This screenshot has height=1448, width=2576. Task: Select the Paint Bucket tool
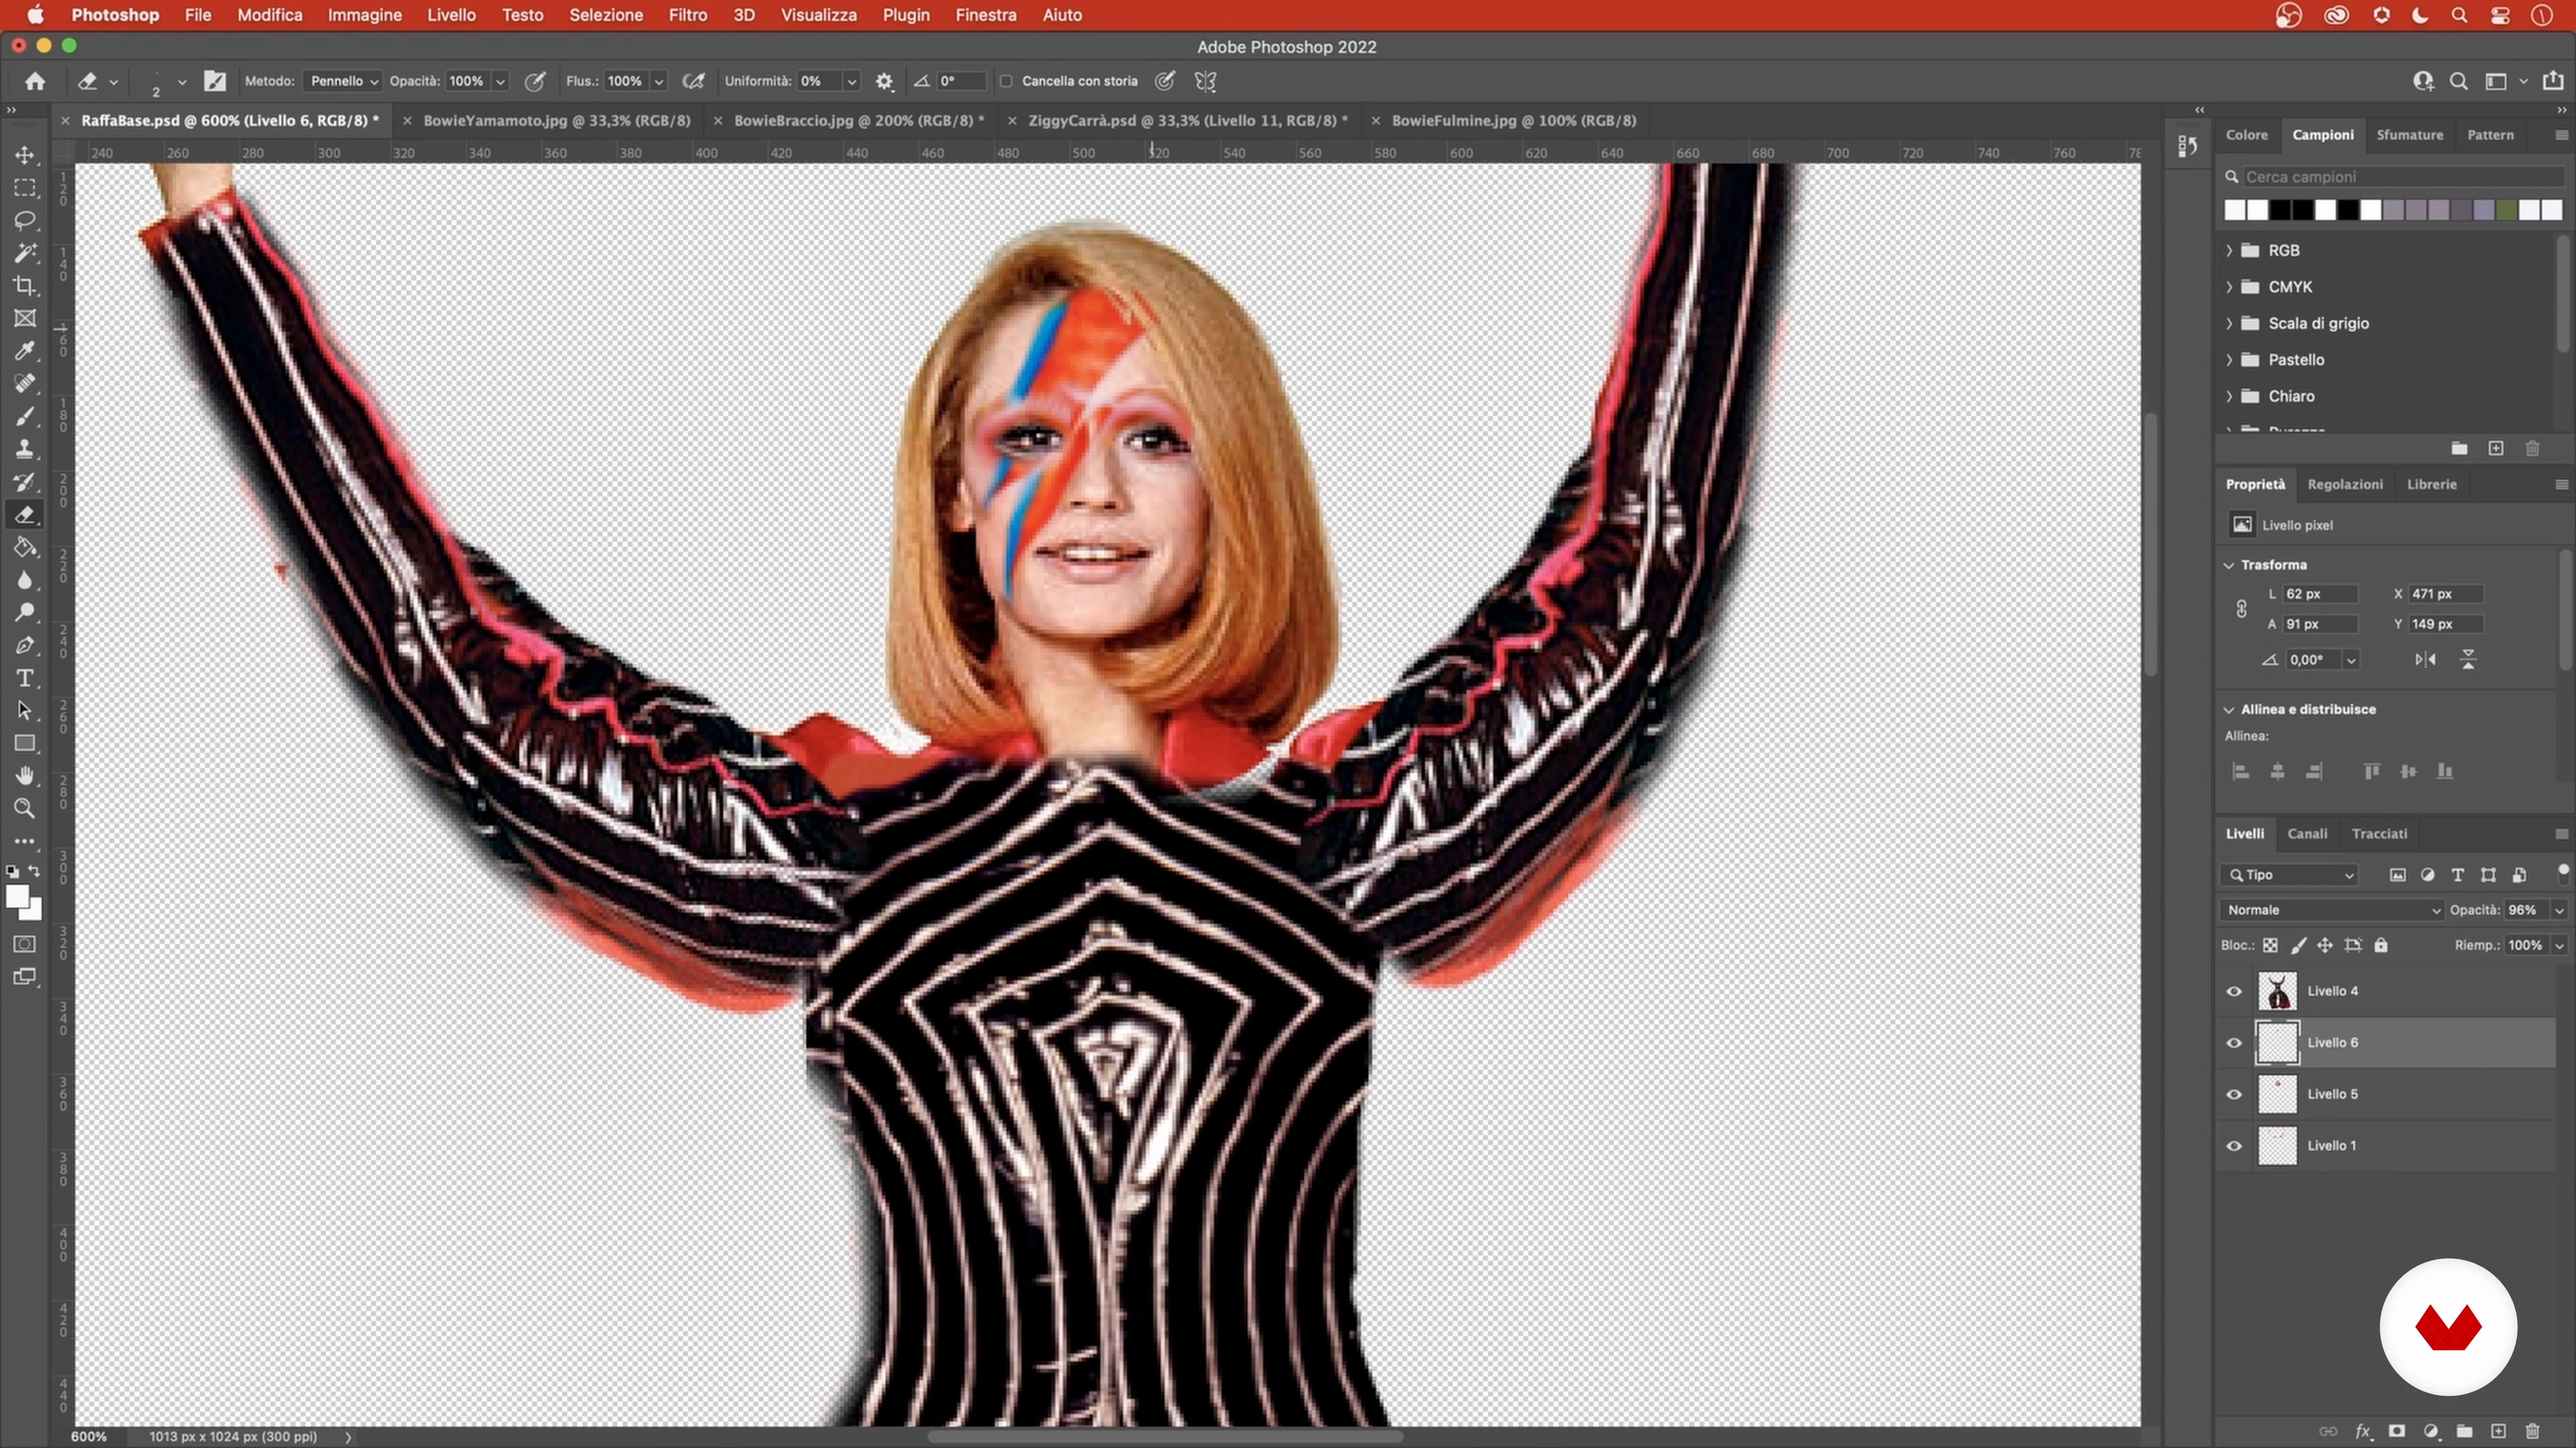click(25, 548)
